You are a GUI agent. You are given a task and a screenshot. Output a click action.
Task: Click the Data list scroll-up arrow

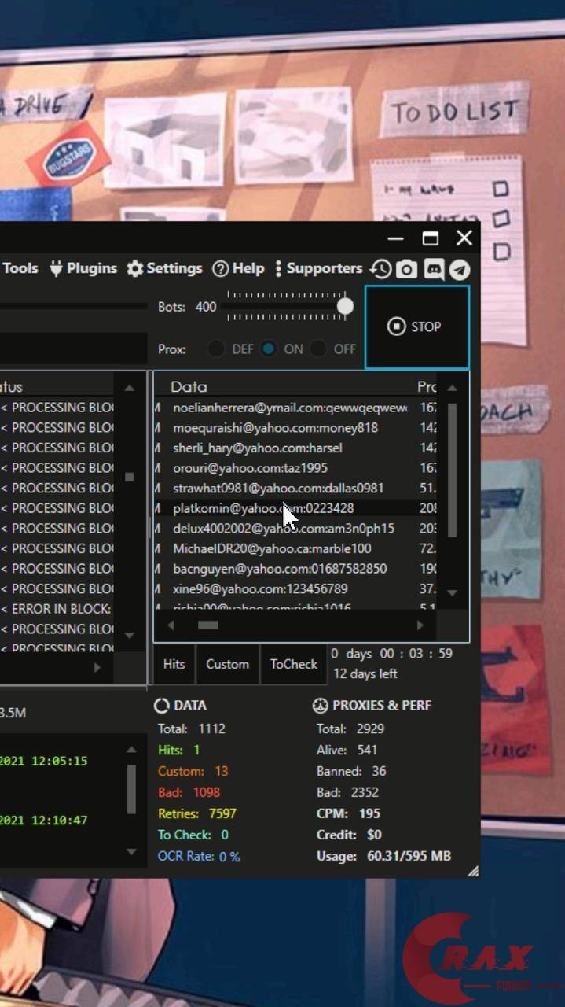pyautogui.click(x=452, y=388)
